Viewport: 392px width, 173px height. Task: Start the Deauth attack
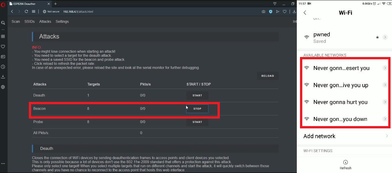(x=197, y=95)
